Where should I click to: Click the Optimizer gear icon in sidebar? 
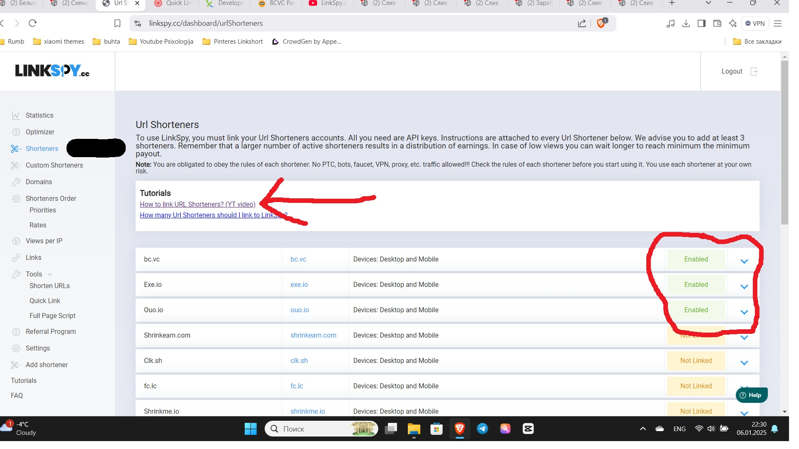[x=16, y=132]
